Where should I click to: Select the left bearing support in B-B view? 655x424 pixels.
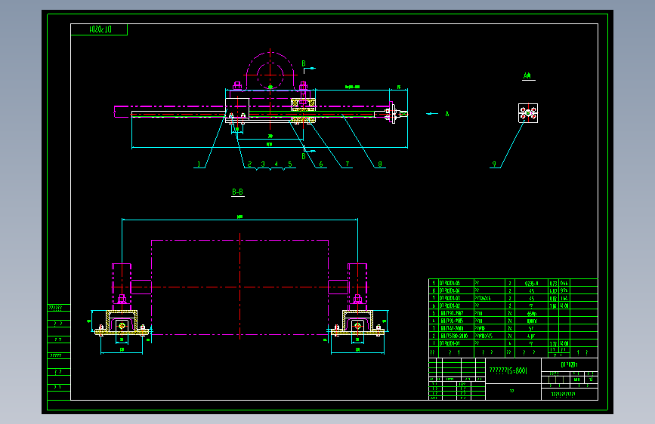tap(122, 323)
